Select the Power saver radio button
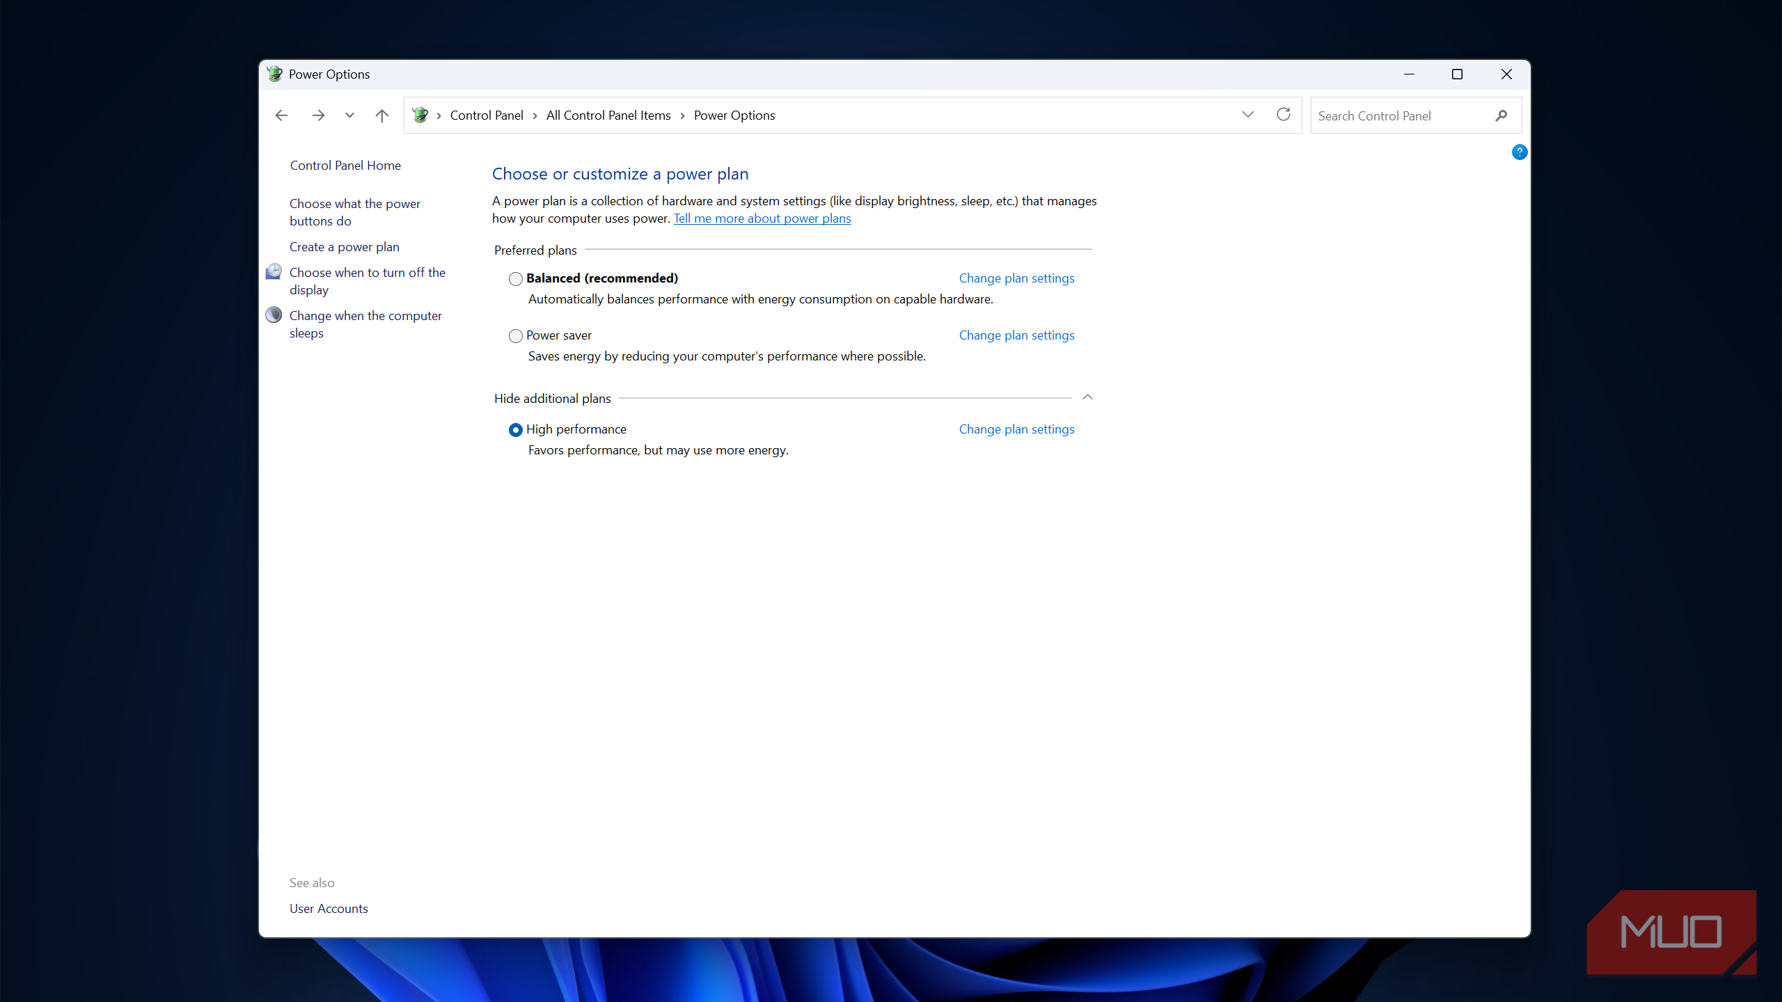1782x1002 pixels. coord(515,336)
